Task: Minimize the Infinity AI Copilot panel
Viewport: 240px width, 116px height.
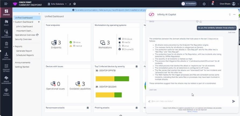Action: (234, 15)
